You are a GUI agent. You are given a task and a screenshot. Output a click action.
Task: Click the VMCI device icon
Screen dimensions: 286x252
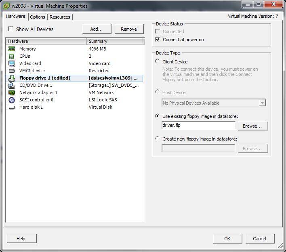click(12, 71)
